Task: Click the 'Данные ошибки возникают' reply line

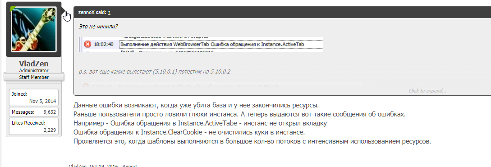Action: pyautogui.click(x=196, y=105)
